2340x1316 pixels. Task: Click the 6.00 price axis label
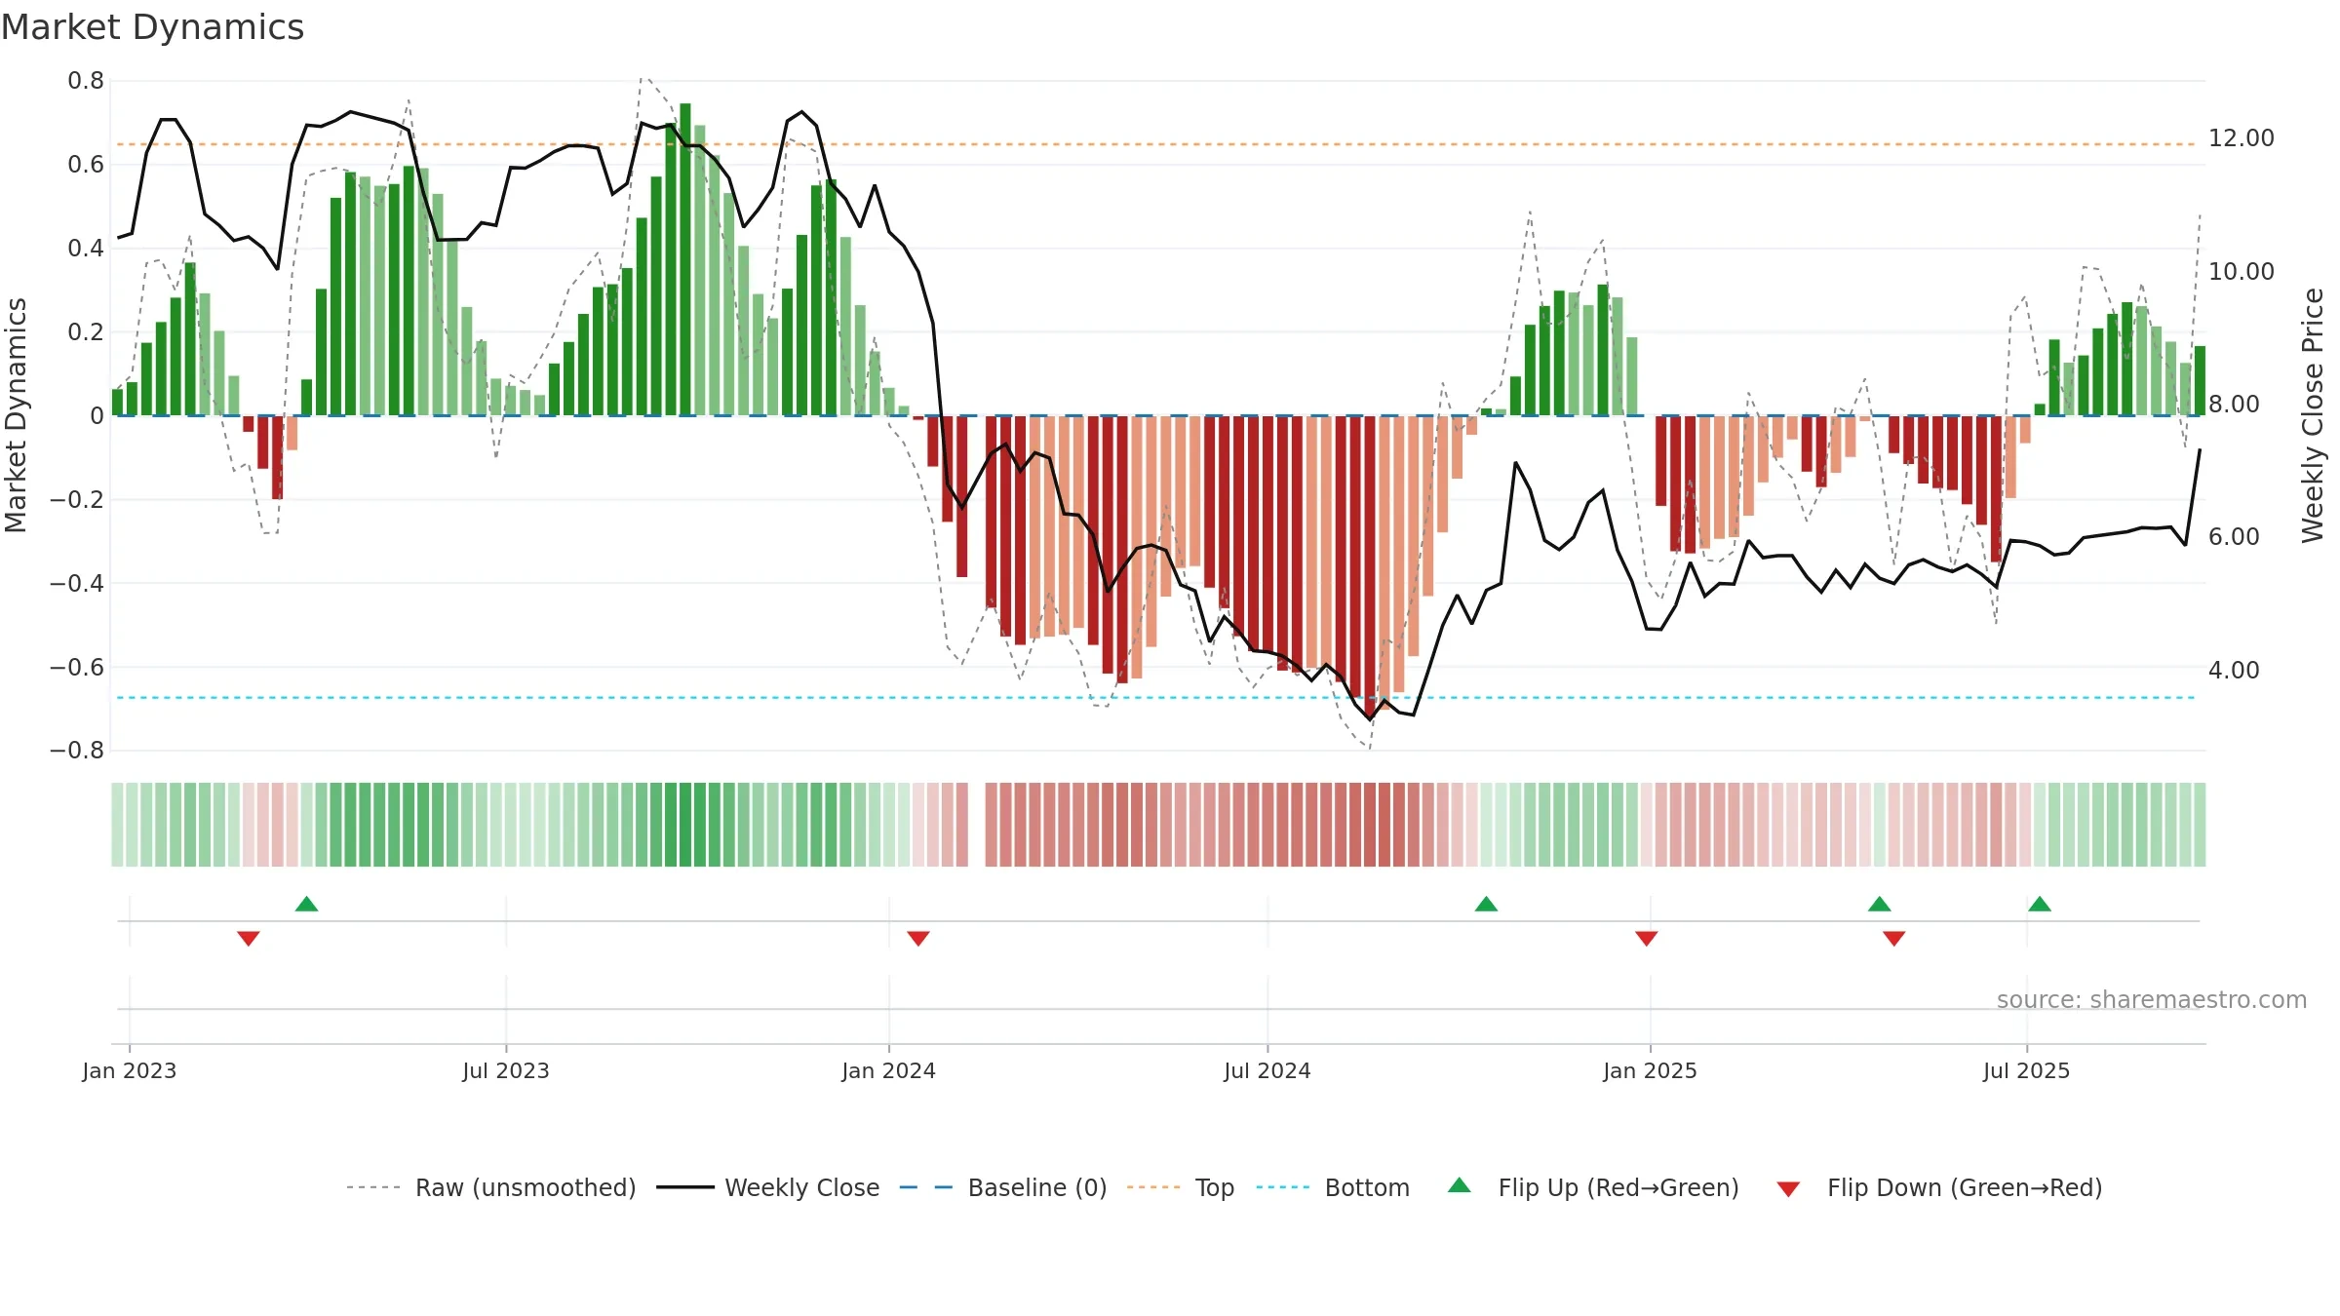coord(2235,537)
